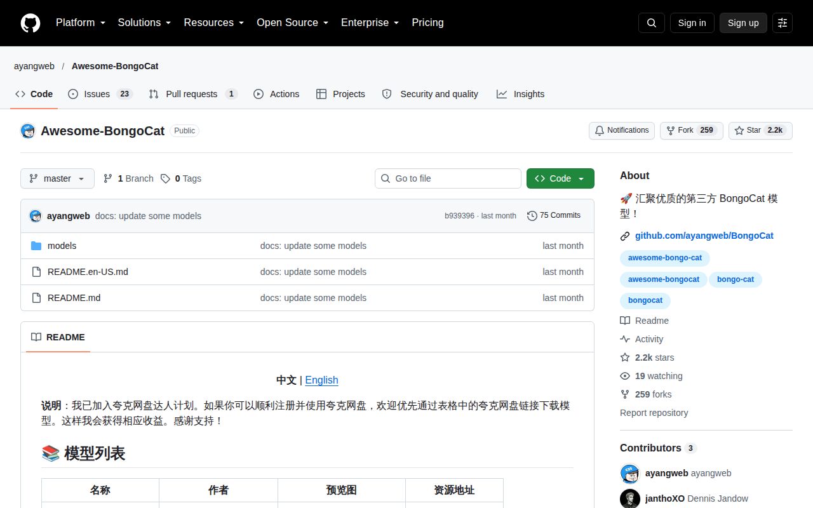Open the 75 Commits history link
Viewport: 813px width, 508px height.
tap(554, 216)
